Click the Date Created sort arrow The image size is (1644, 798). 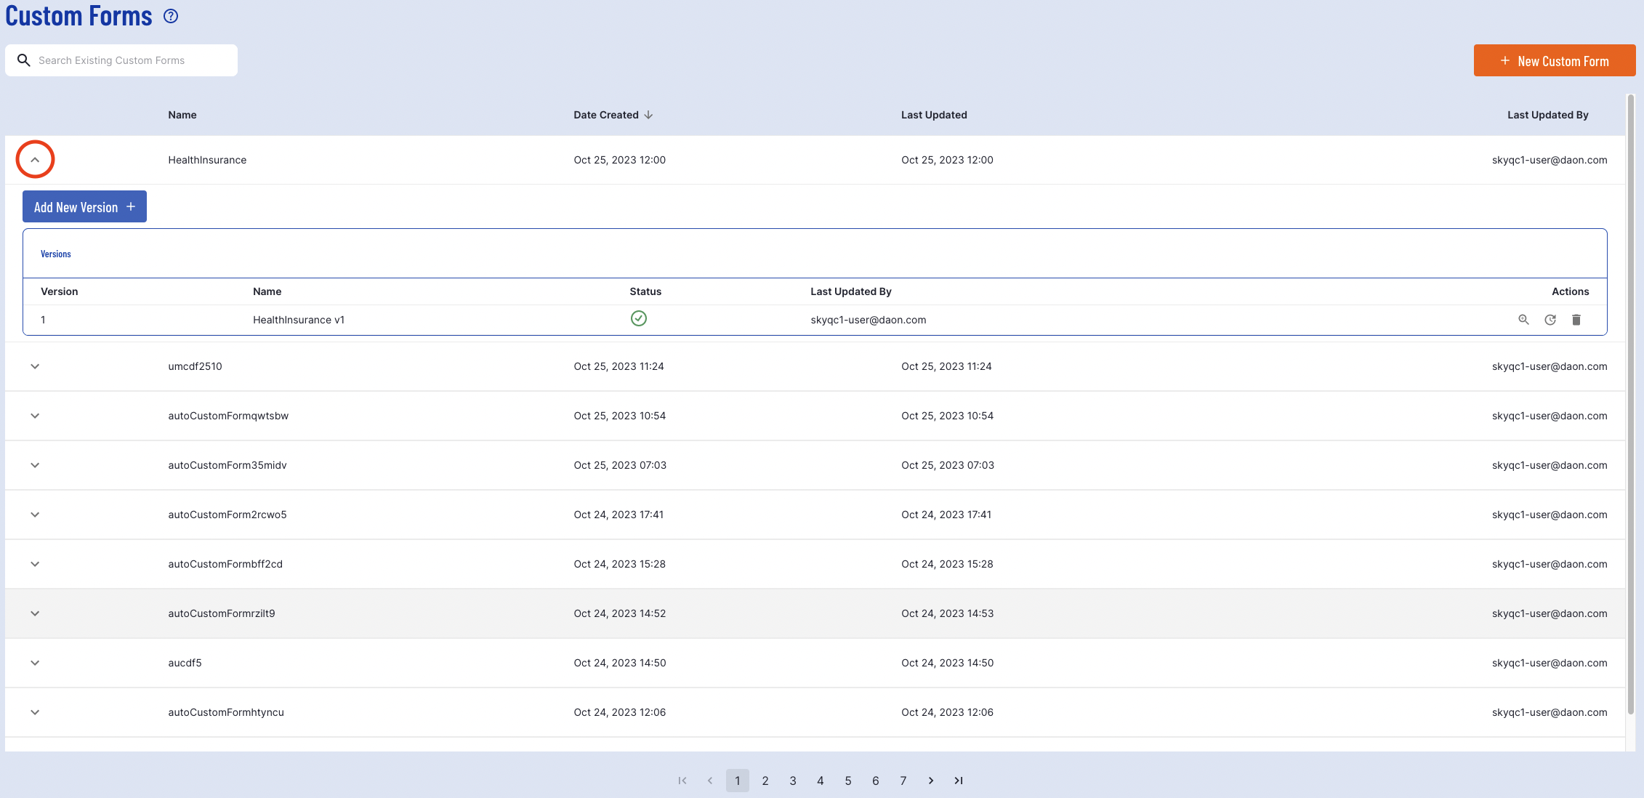pyautogui.click(x=648, y=115)
